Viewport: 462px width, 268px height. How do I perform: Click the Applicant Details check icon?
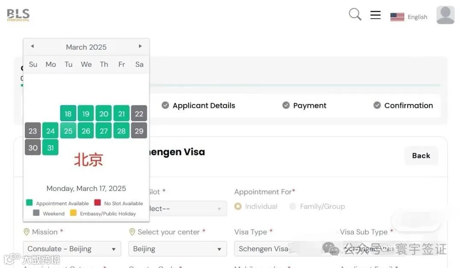point(165,105)
